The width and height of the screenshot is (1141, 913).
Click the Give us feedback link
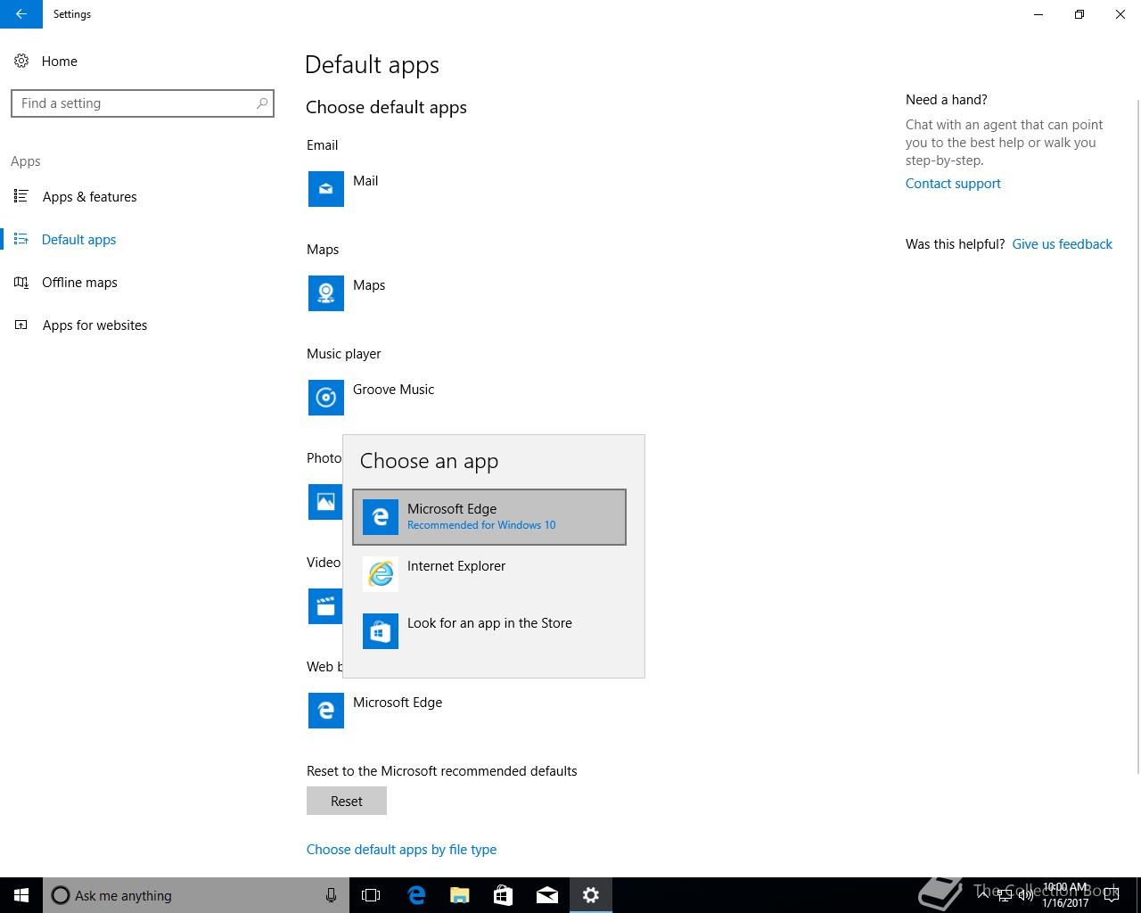tap(1062, 244)
